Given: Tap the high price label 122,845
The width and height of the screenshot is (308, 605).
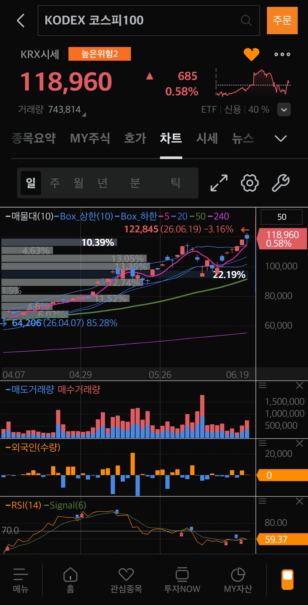Looking at the screenshot, I should [x=141, y=229].
